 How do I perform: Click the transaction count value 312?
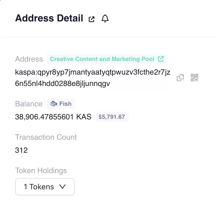click(x=21, y=150)
